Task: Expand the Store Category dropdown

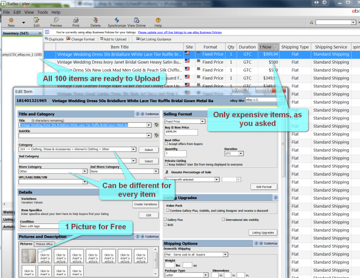Action: [84, 172]
